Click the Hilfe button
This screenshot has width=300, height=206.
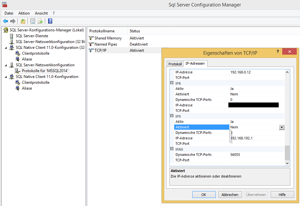(x=282, y=194)
